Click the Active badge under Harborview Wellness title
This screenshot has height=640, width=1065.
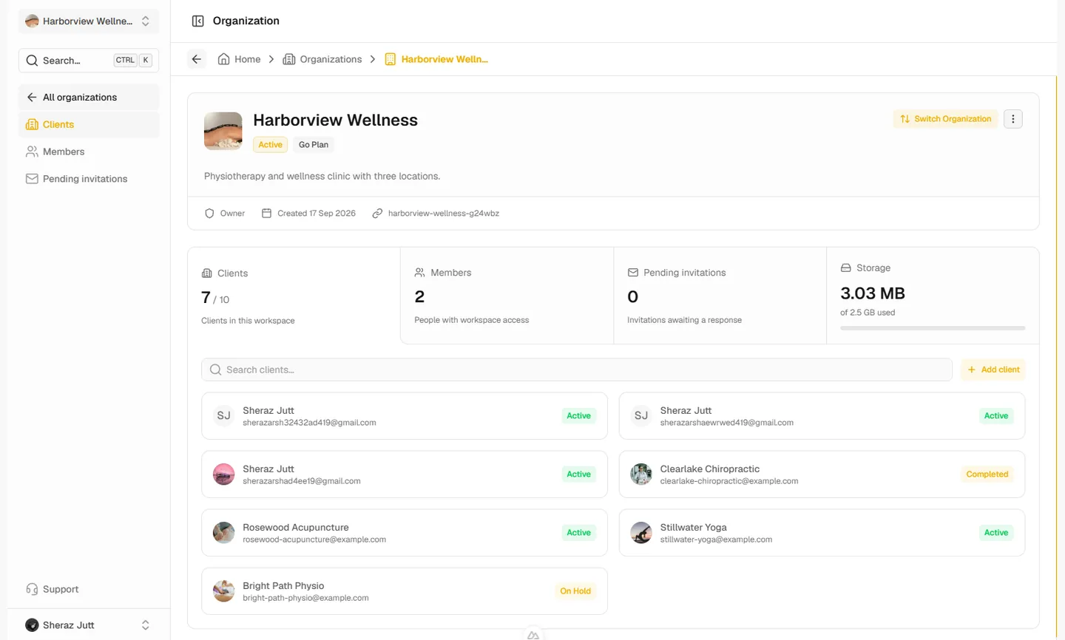coord(270,145)
